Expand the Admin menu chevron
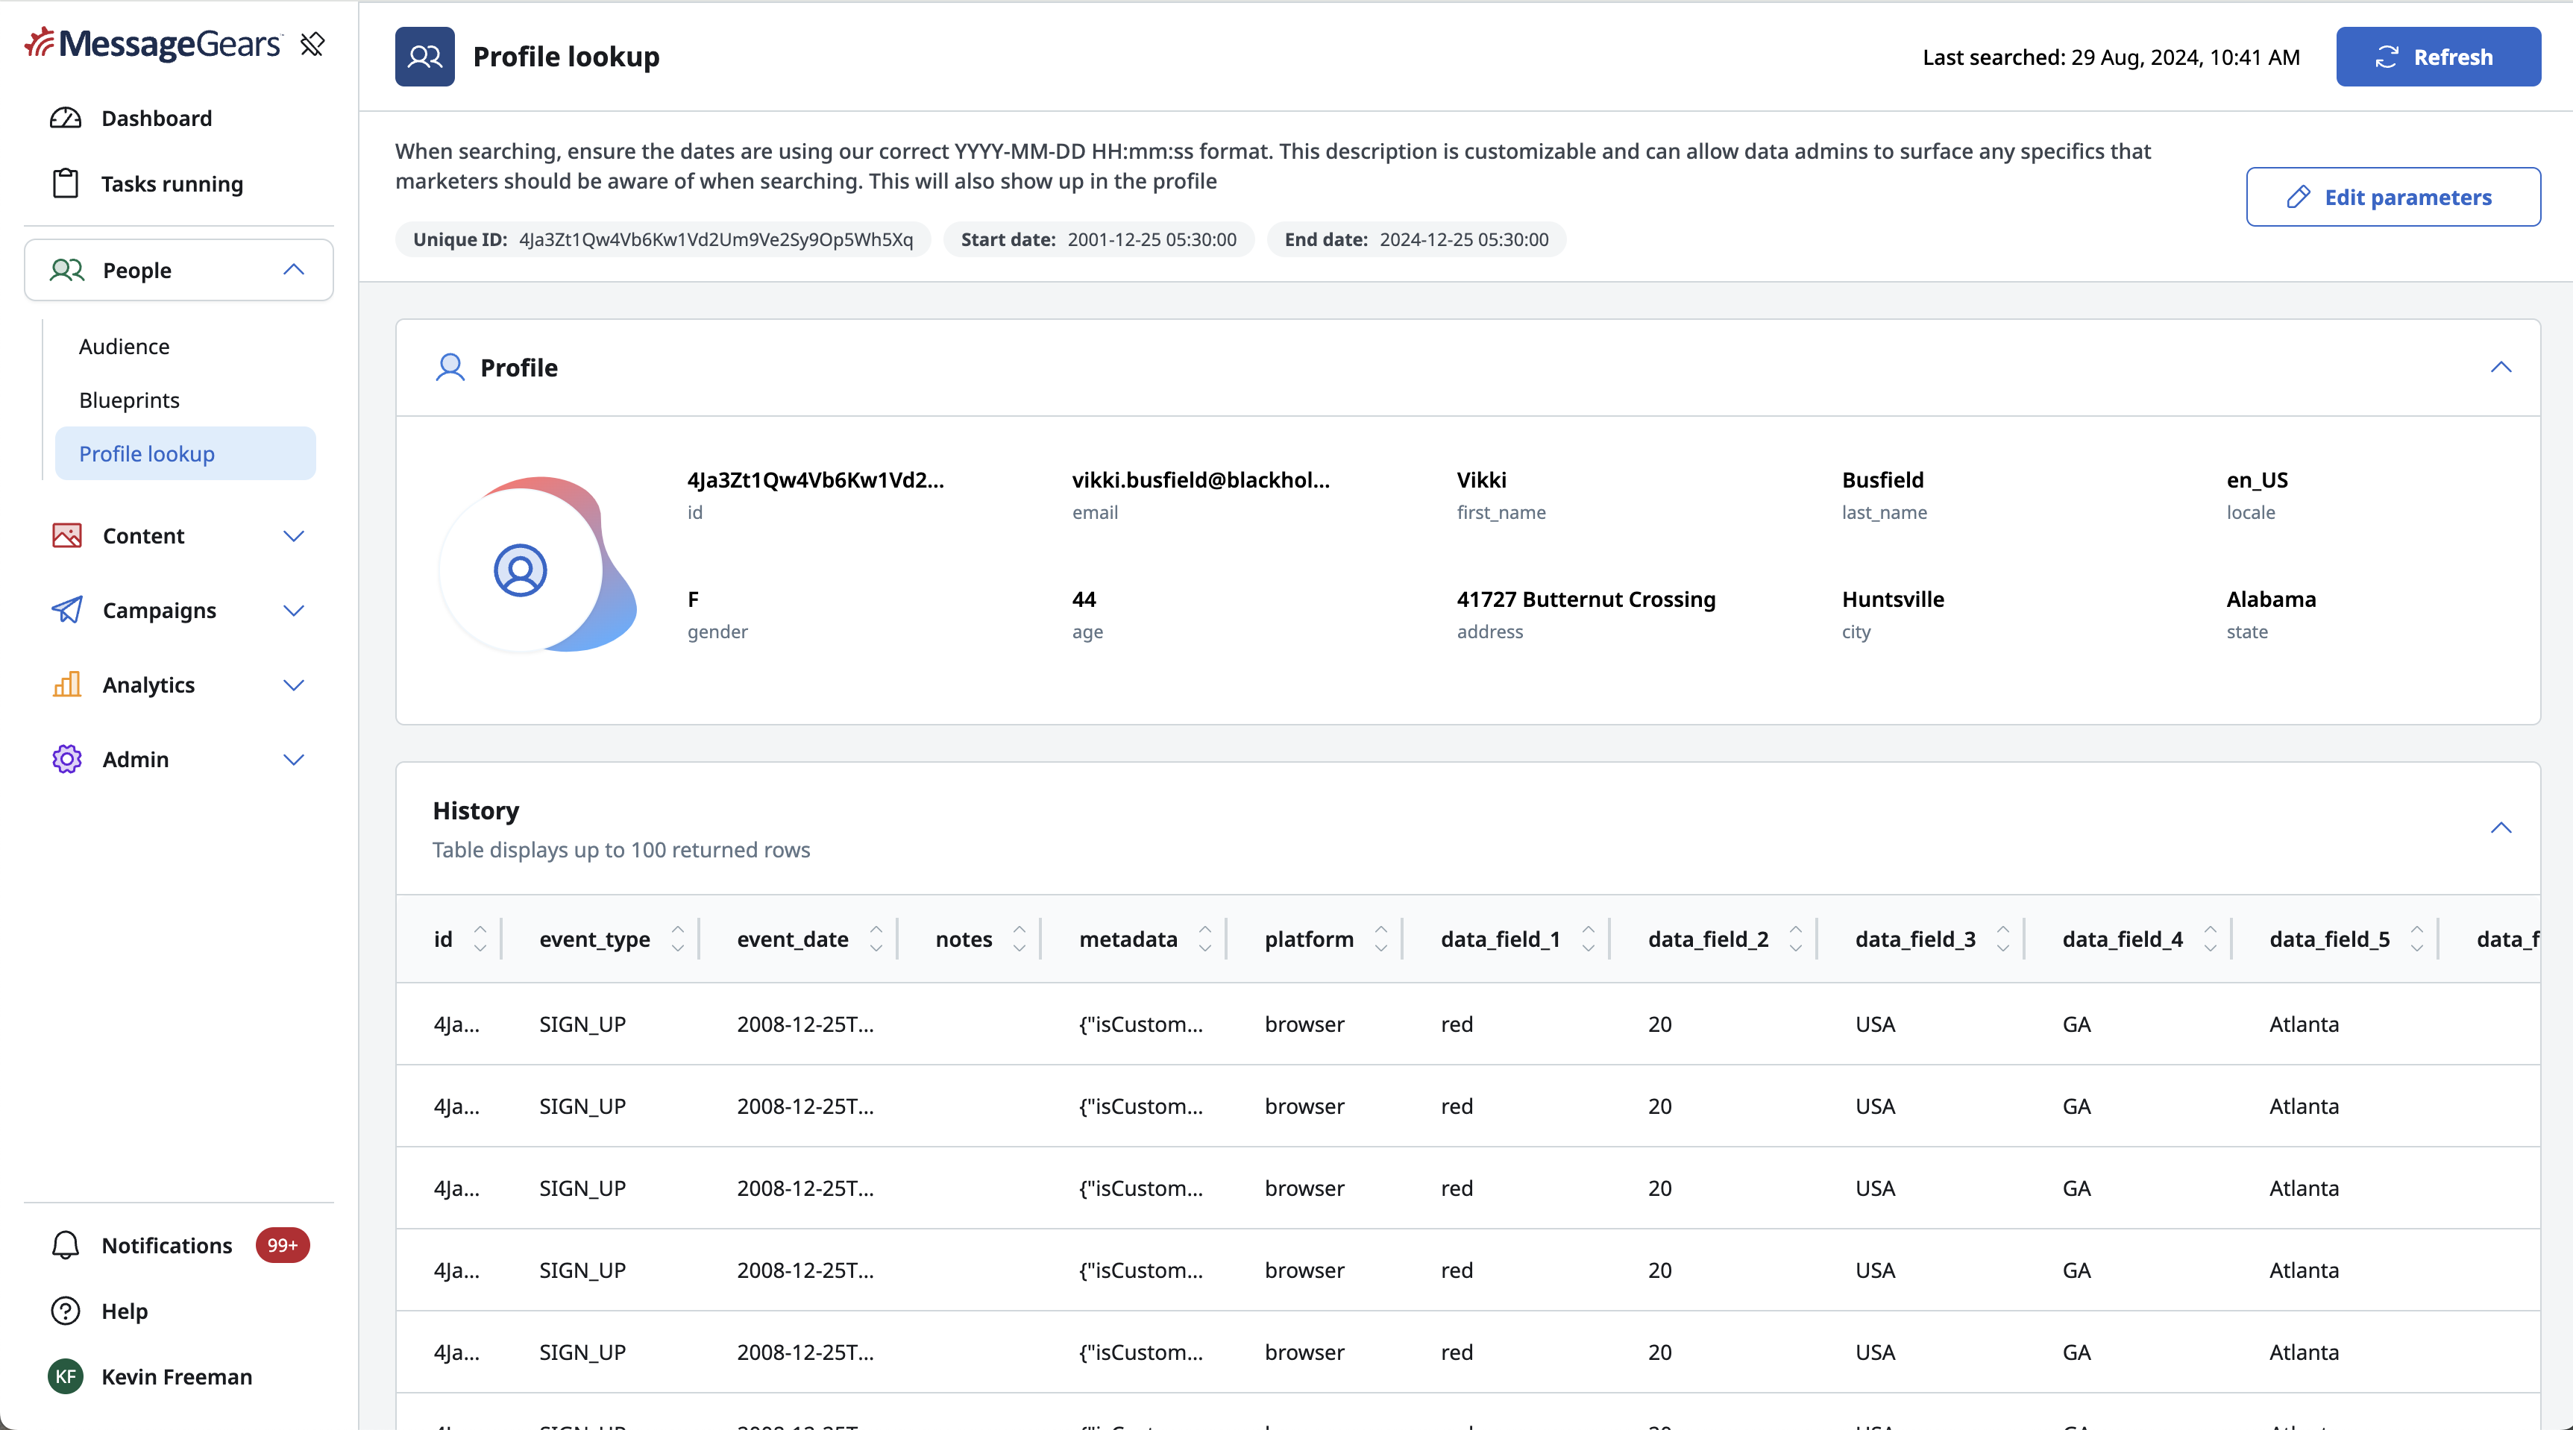The height and width of the screenshot is (1430, 2573). (x=294, y=759)
